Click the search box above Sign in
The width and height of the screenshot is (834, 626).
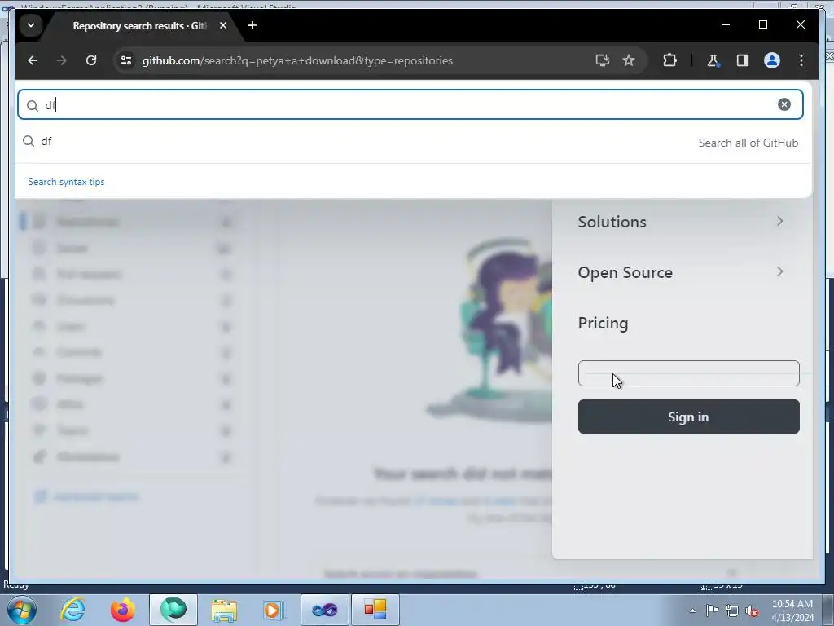tap(688, 373)
